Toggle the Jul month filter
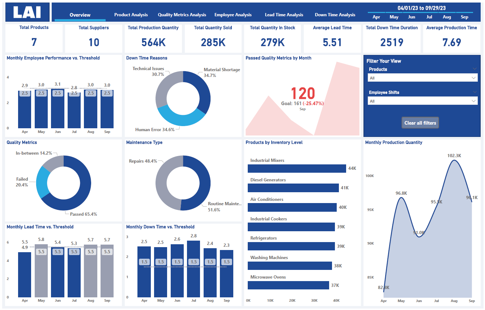This screenshot has width=485, height=310. (x=429, y=17)
